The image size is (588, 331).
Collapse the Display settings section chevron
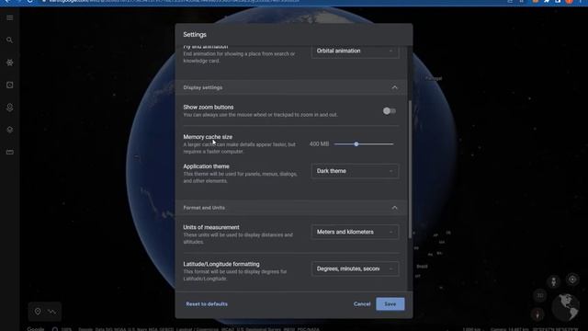pos(394,87)
